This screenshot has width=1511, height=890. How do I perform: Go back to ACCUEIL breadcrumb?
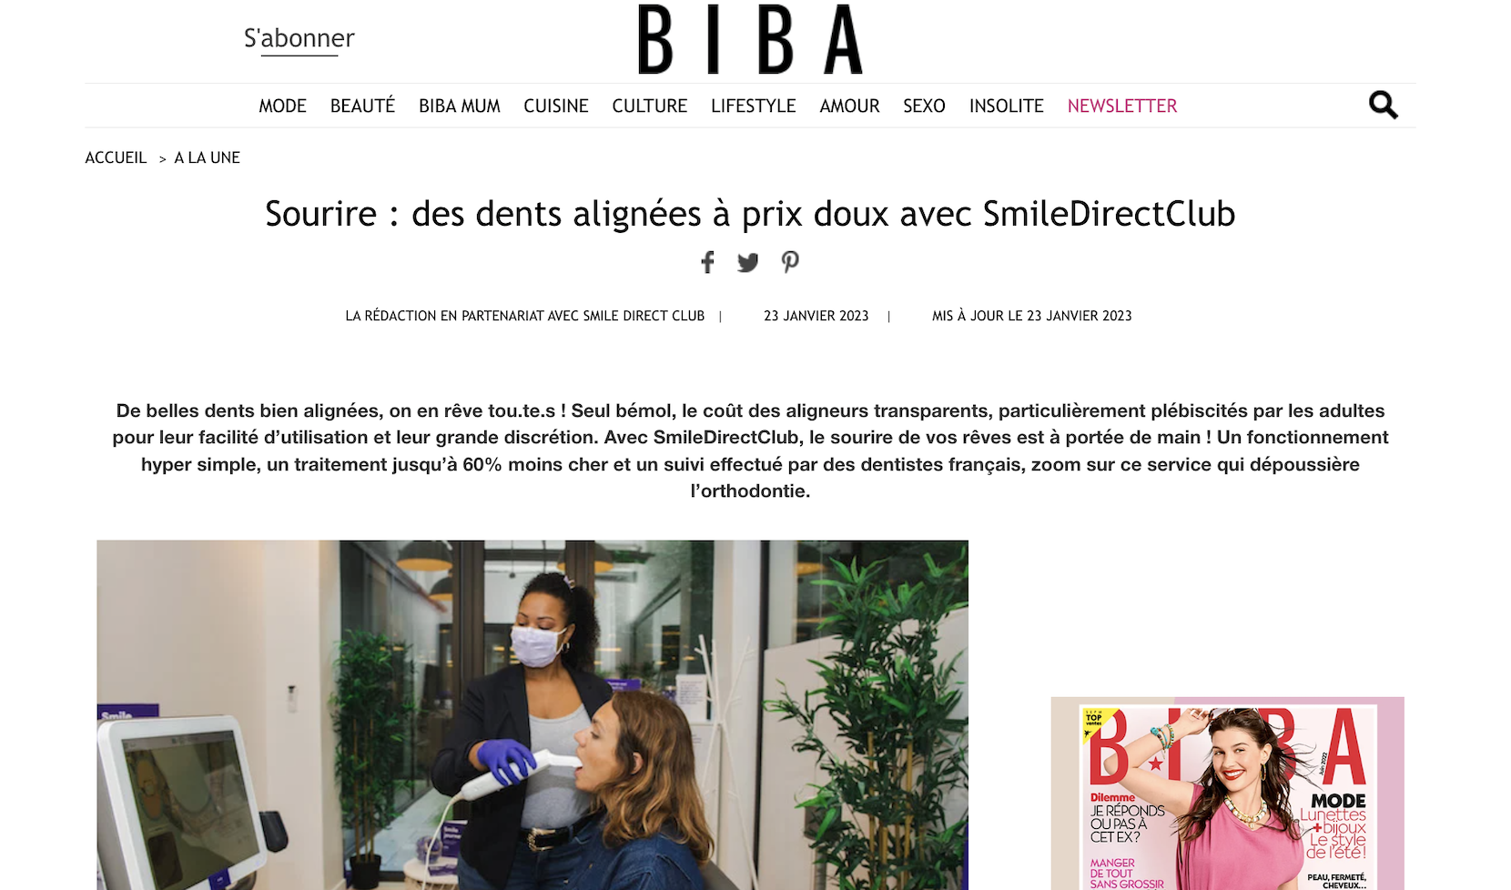(116, 157)
